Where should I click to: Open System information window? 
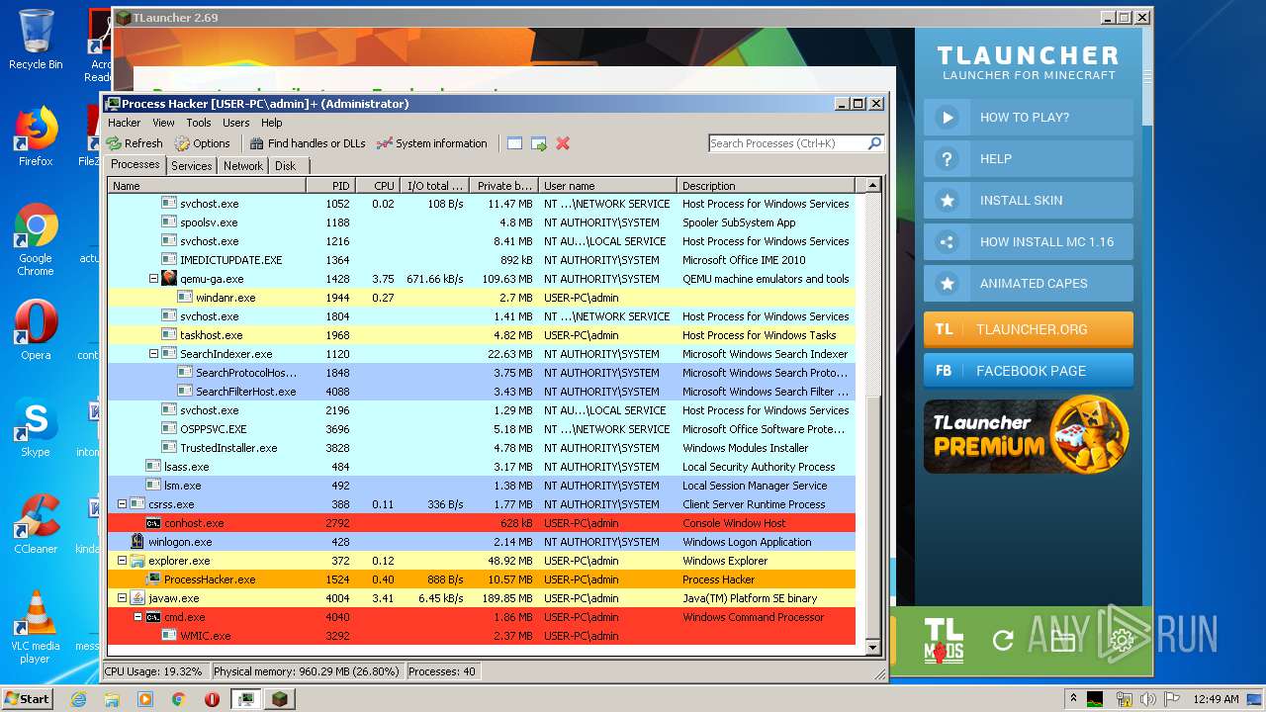tap(431, 143)
